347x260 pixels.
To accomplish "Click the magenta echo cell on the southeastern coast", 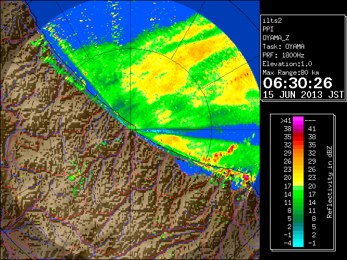I will click(246, 177).
